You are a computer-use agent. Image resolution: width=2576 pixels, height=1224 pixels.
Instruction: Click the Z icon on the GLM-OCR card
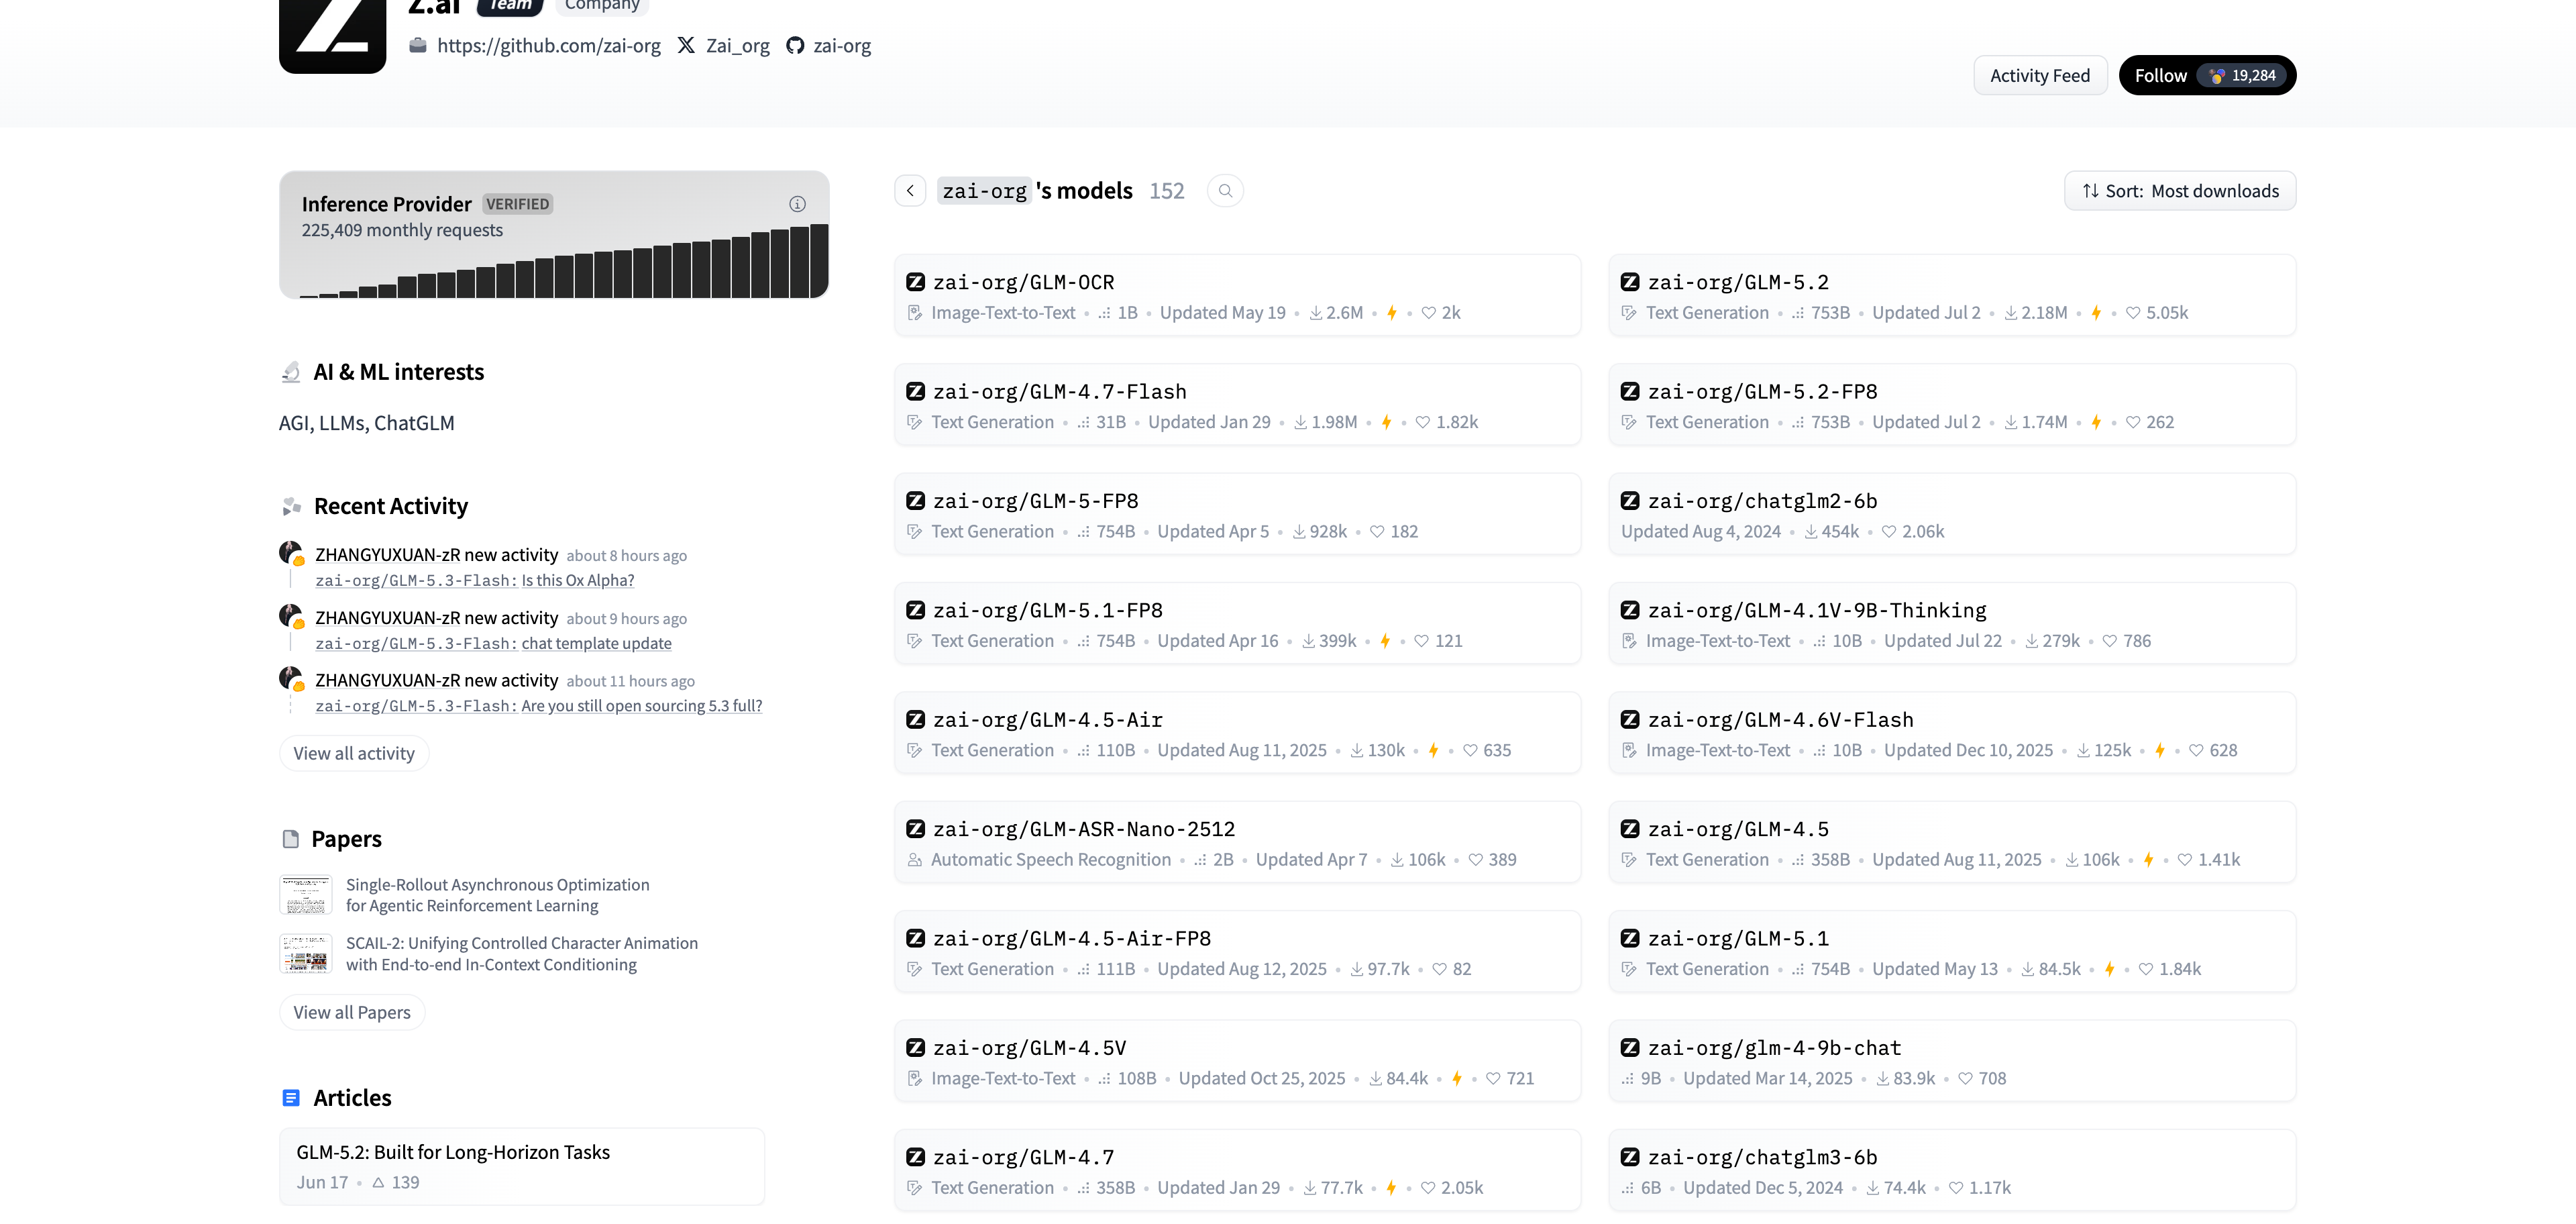(x=915, y=282)
